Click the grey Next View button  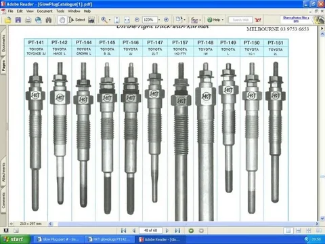pos(201,230)
